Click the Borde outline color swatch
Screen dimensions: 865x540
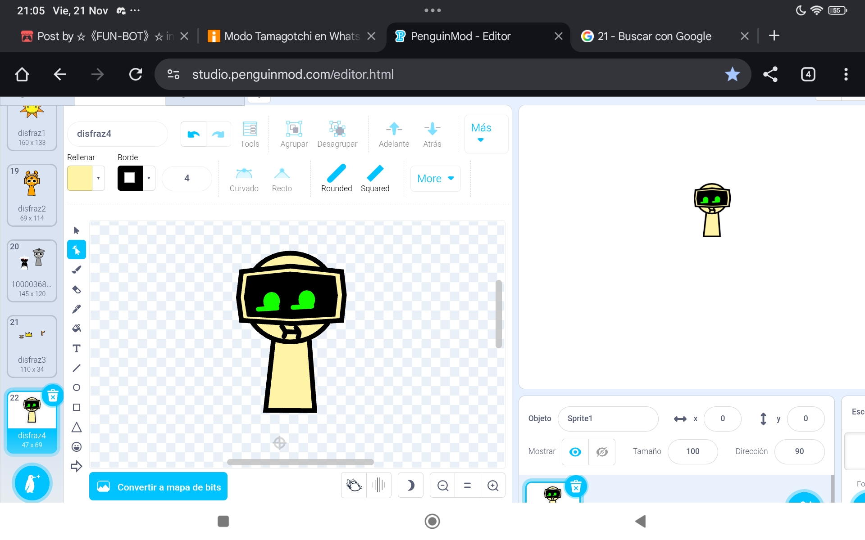130,178
